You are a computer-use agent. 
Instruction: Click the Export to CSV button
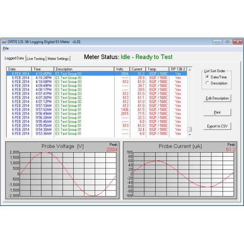click(x=217, y=126)
